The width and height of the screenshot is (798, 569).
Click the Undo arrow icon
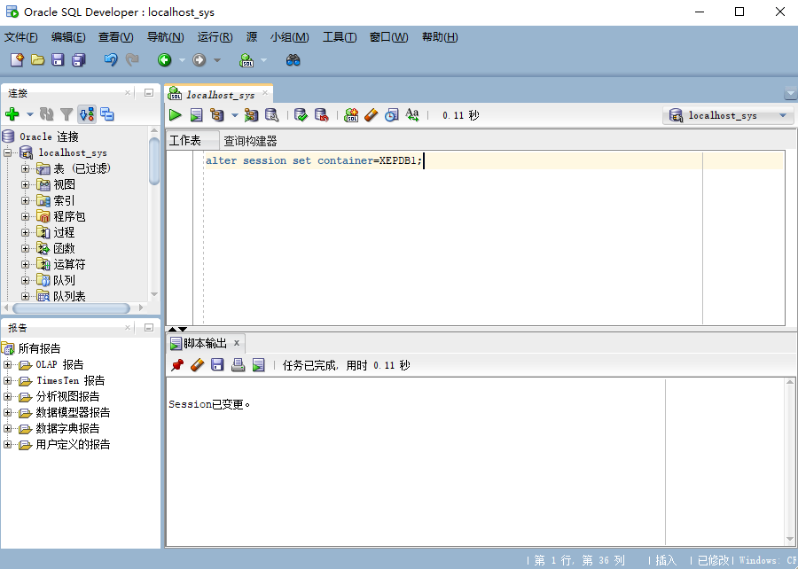[111, 60]
